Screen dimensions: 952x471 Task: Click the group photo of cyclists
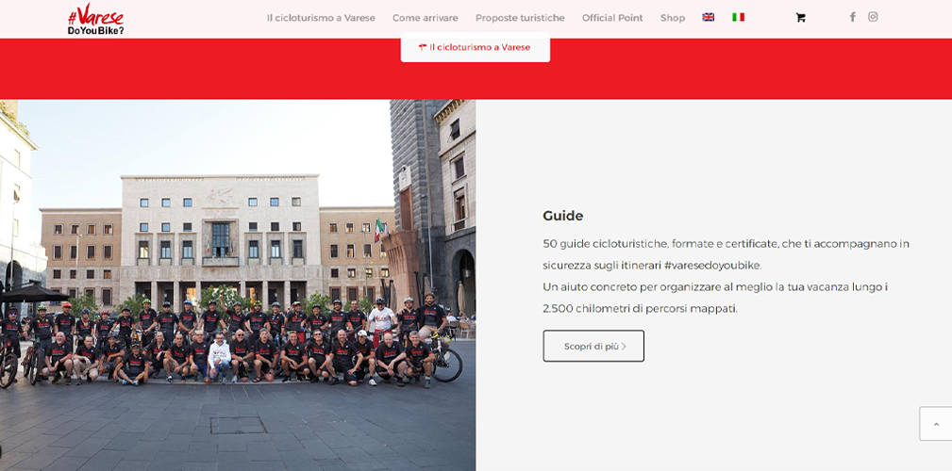pos(238,284)
